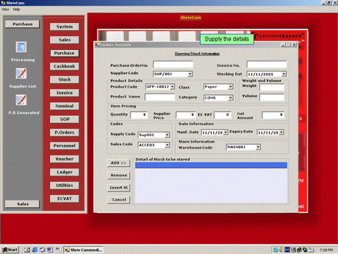Expand the Product Code dropdown
The width and height of the screenshot is (338, 254).
coord(173,87)
